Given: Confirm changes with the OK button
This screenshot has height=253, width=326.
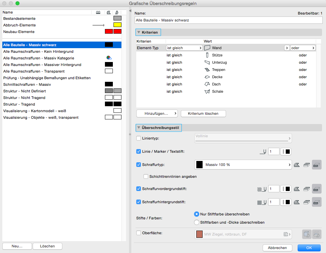Looking at the screenshot, I should (309, 248).
